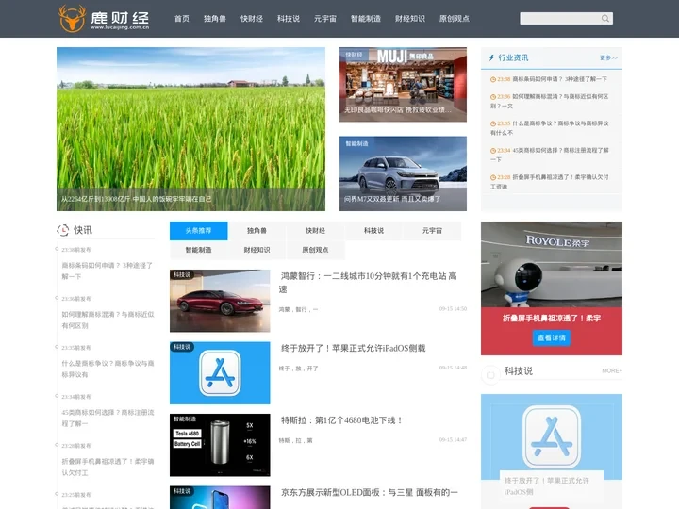This screenshot has height=509, width=679.
Task: Open 行业资讯 item 什么是商标争议
Action: [x=550, y=128]
